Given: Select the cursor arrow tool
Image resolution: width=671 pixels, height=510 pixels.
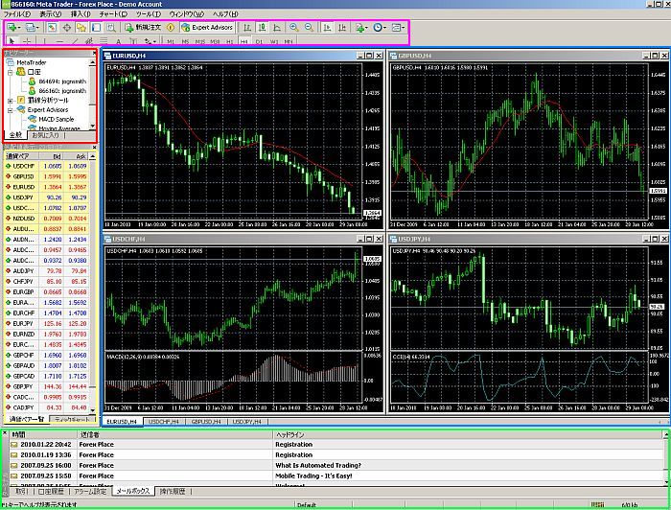Looking at the screenshot, I should point(12,41).
